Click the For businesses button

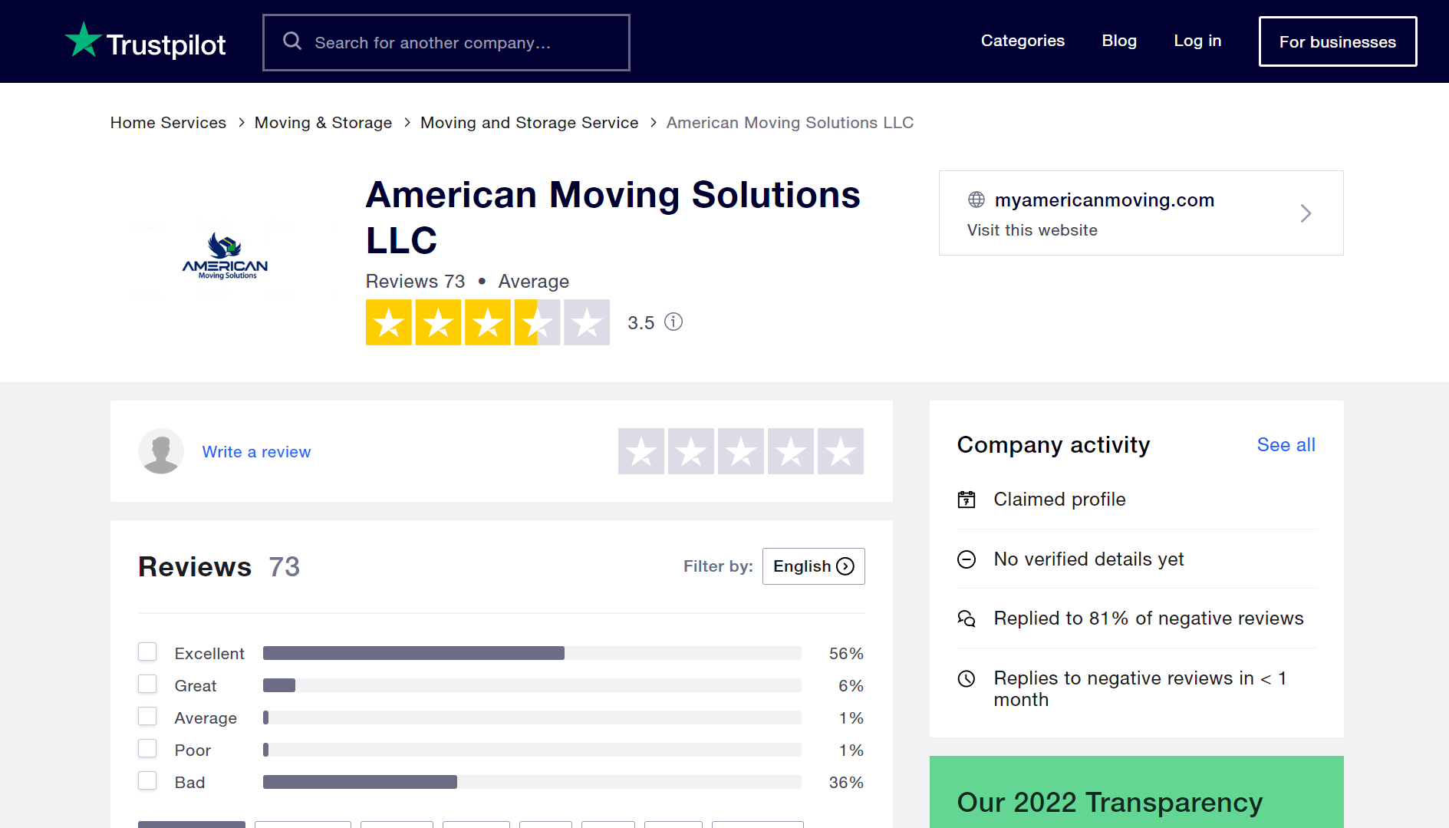(x=1337, y=42)
